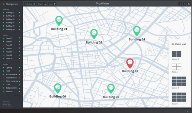Click the red status dot for Building 03
This screenshot has height=113, width=192.
19,19
